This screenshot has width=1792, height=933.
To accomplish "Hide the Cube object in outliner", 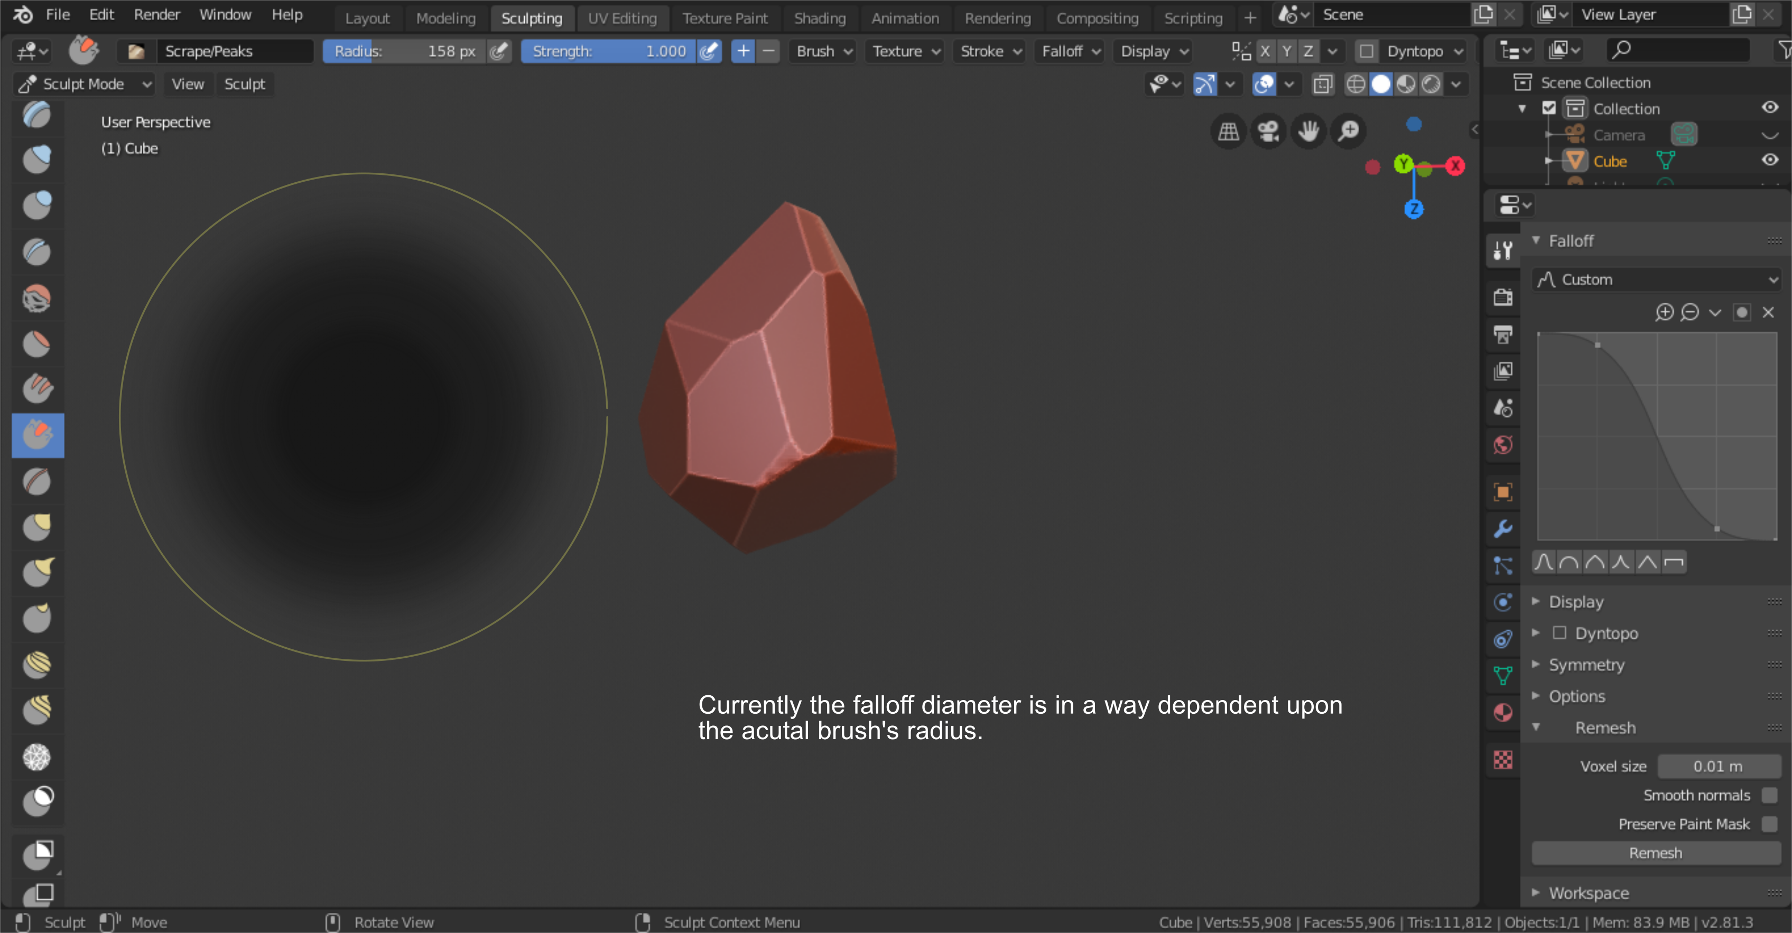I will coord(1770,160).
